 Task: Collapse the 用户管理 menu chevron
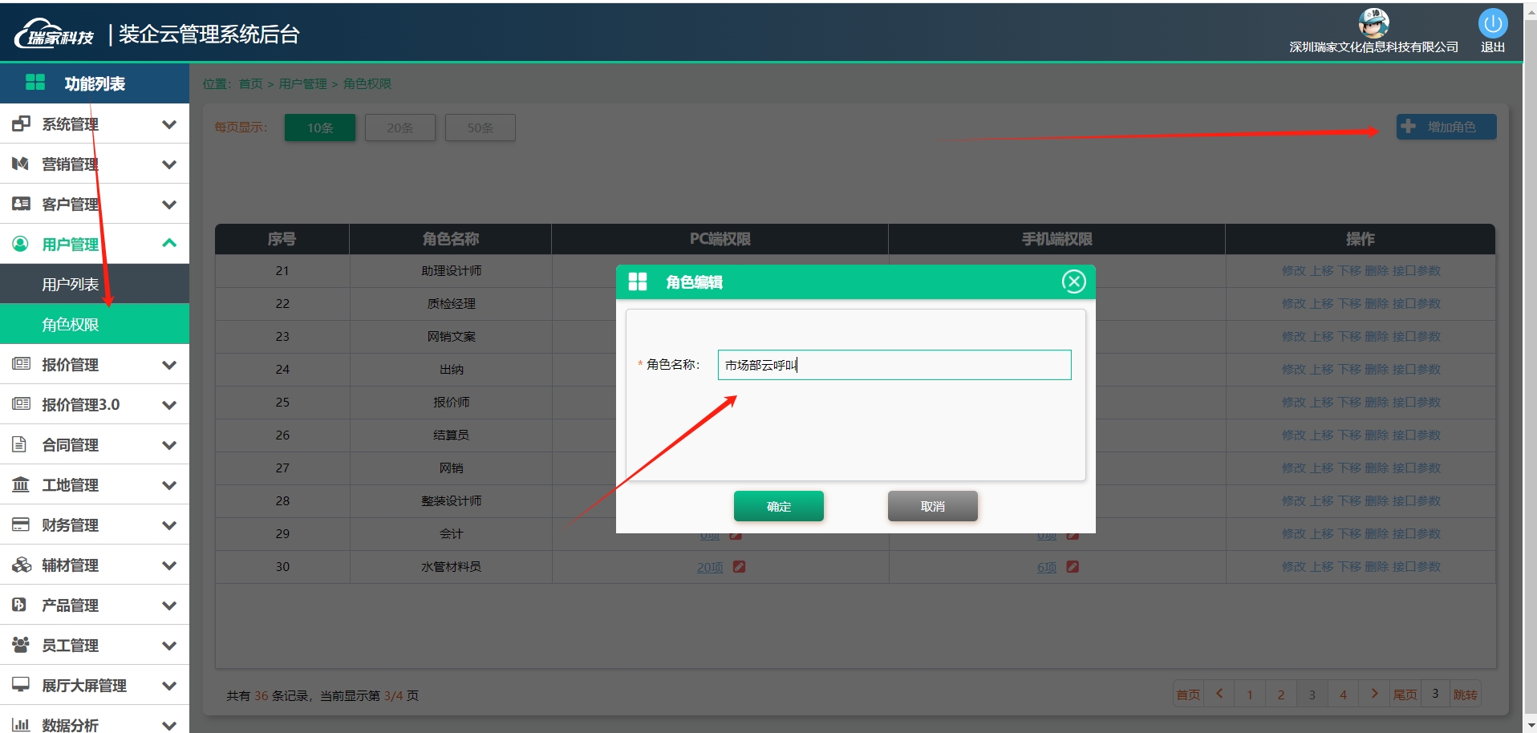tap(168, 244)
